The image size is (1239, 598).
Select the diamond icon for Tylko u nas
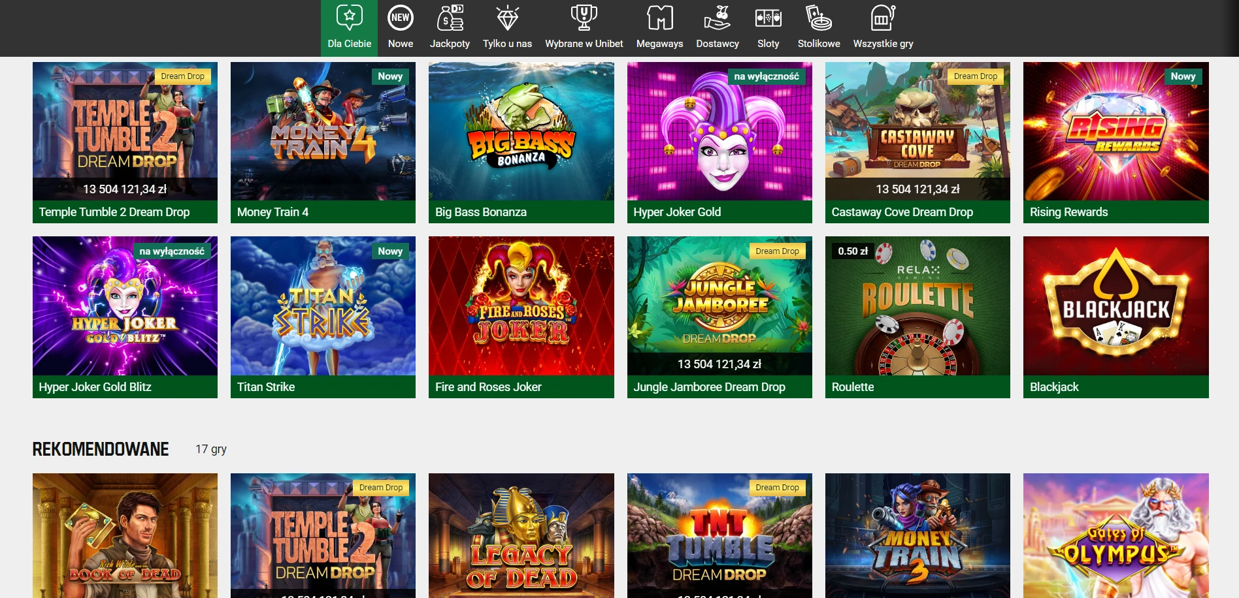pyautogui.click(x=508, y=18)
